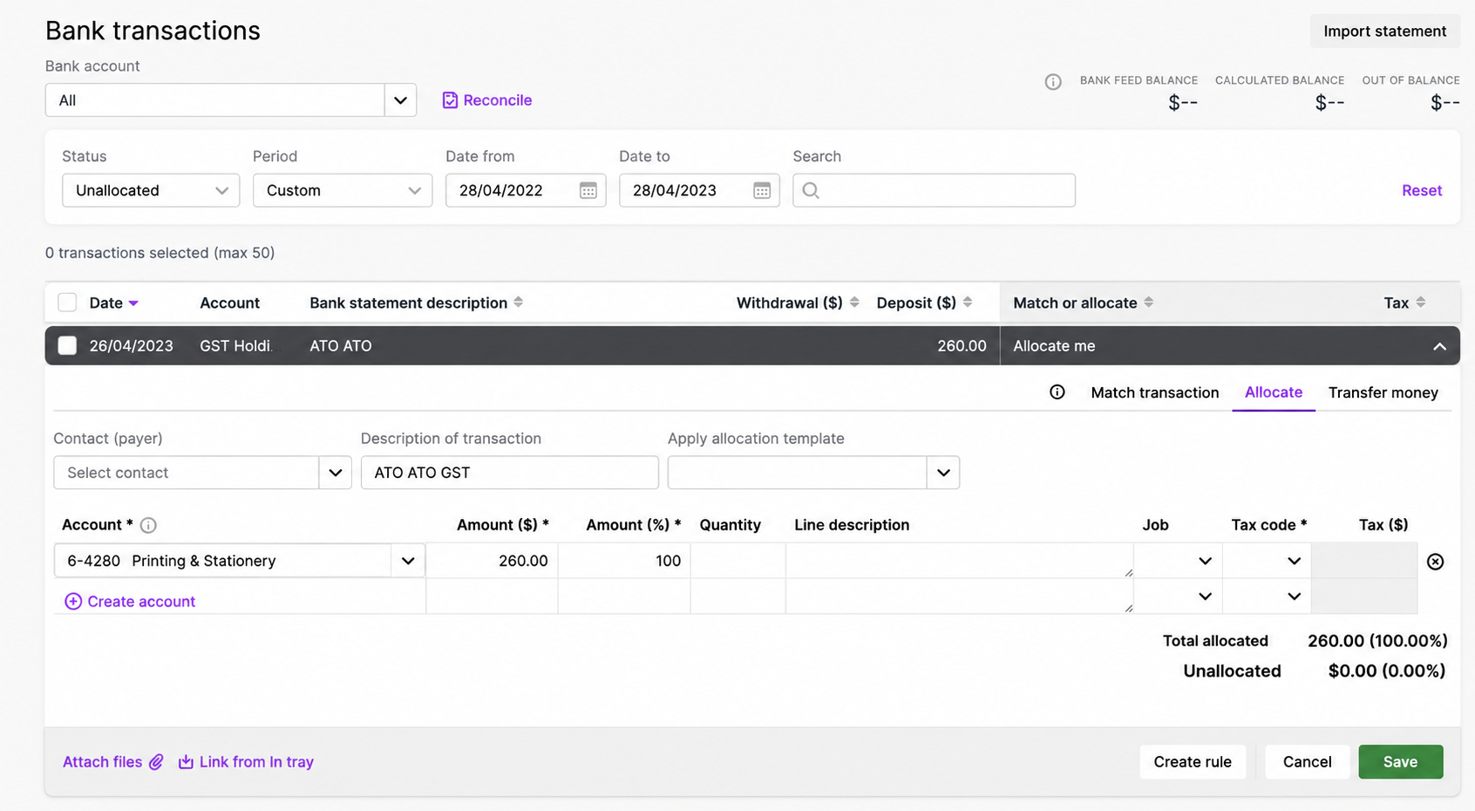Open the Status dropdown showing Unallocated
Image resolution: width=1475 pixels, height=811 pixels.
(151, 190)
